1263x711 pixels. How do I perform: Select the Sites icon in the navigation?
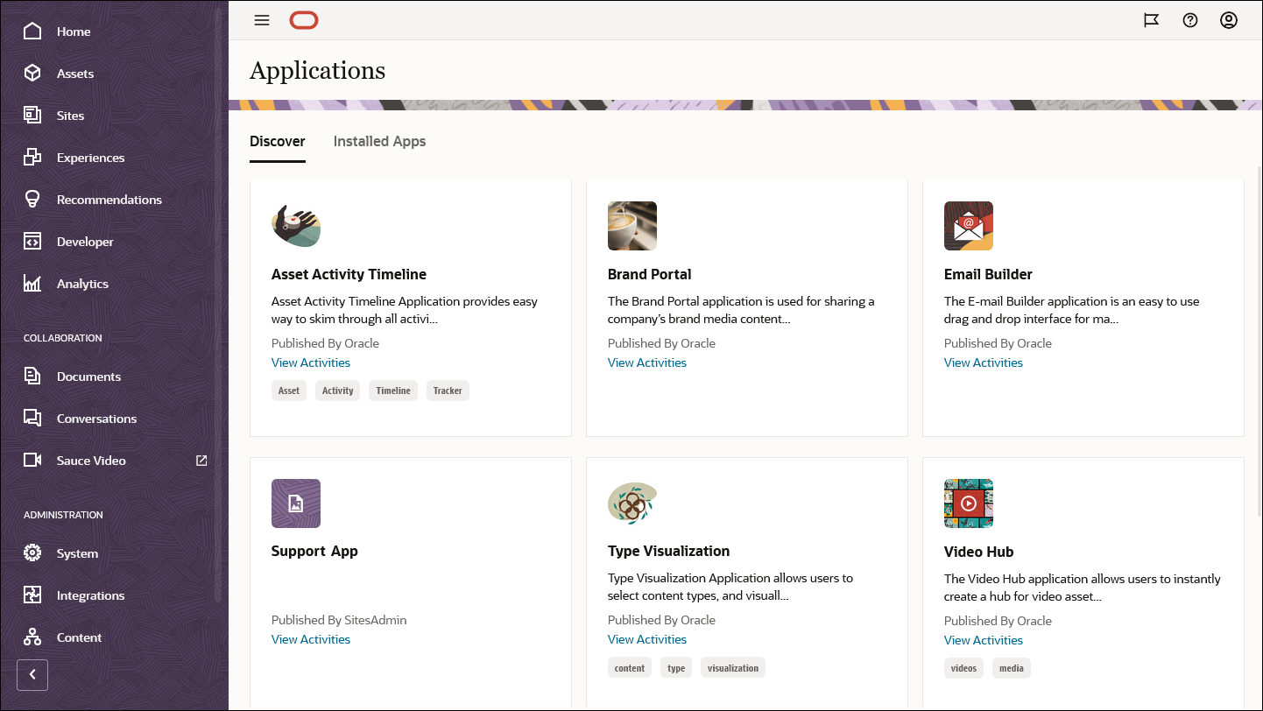pyautogui.click(x=69, y=115)
